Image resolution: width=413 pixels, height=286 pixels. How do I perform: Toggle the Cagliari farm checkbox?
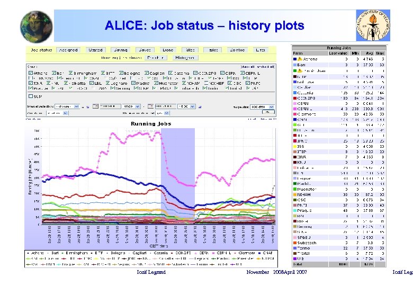[x=147, y=73]
